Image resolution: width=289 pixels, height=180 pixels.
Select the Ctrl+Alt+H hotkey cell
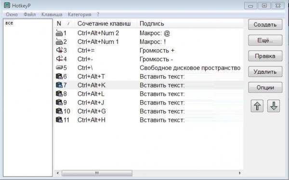pos(92,120)
